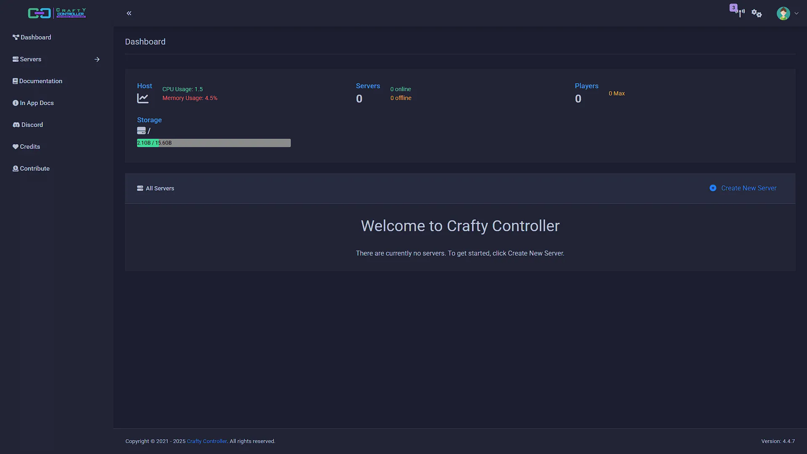
Task: Click the Discord logo icon in the sidebar
Action: click(x=16, y=125)
